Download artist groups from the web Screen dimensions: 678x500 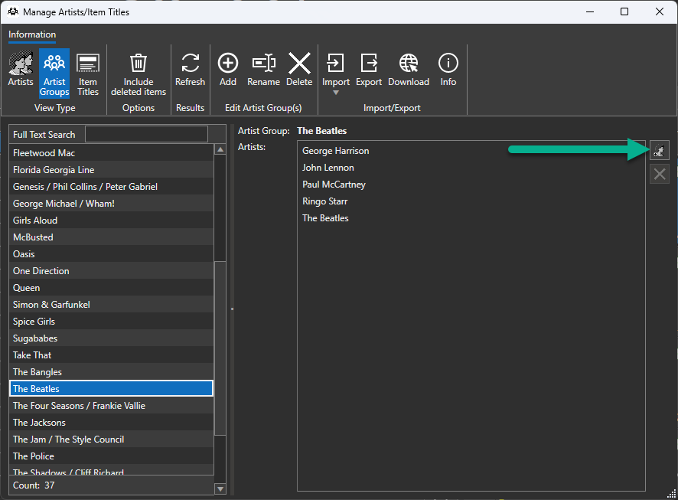(x=409, y=69)
